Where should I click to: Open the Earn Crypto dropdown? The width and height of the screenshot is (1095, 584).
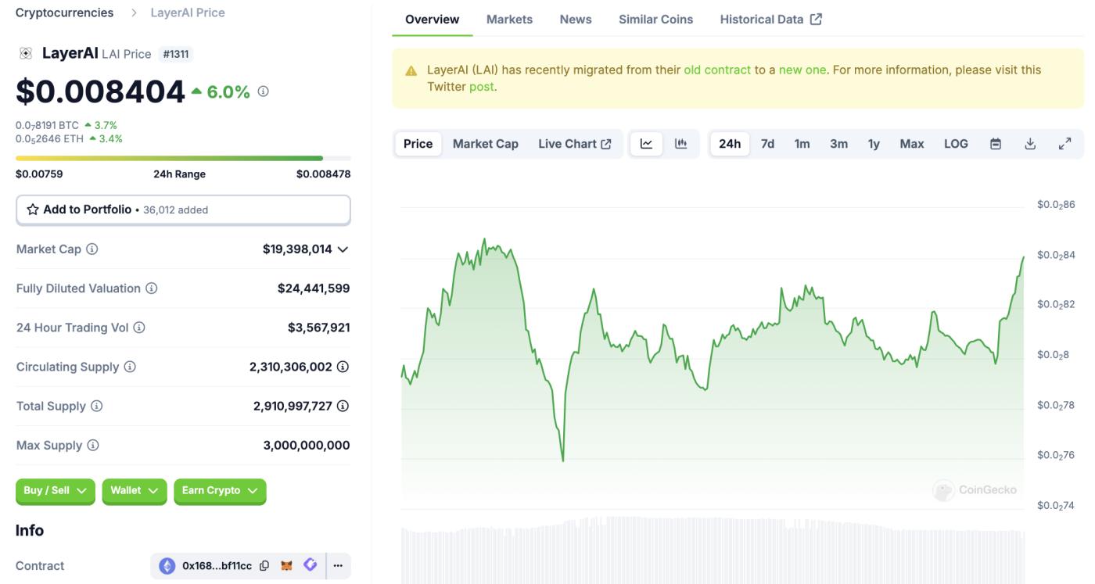(x=220, y=491)
